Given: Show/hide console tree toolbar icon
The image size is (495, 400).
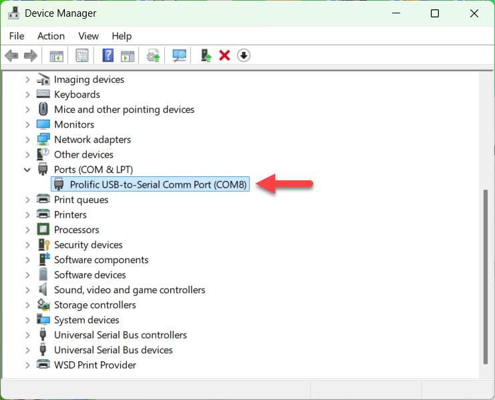Looking at the screenshot, I should click(57, 56).
